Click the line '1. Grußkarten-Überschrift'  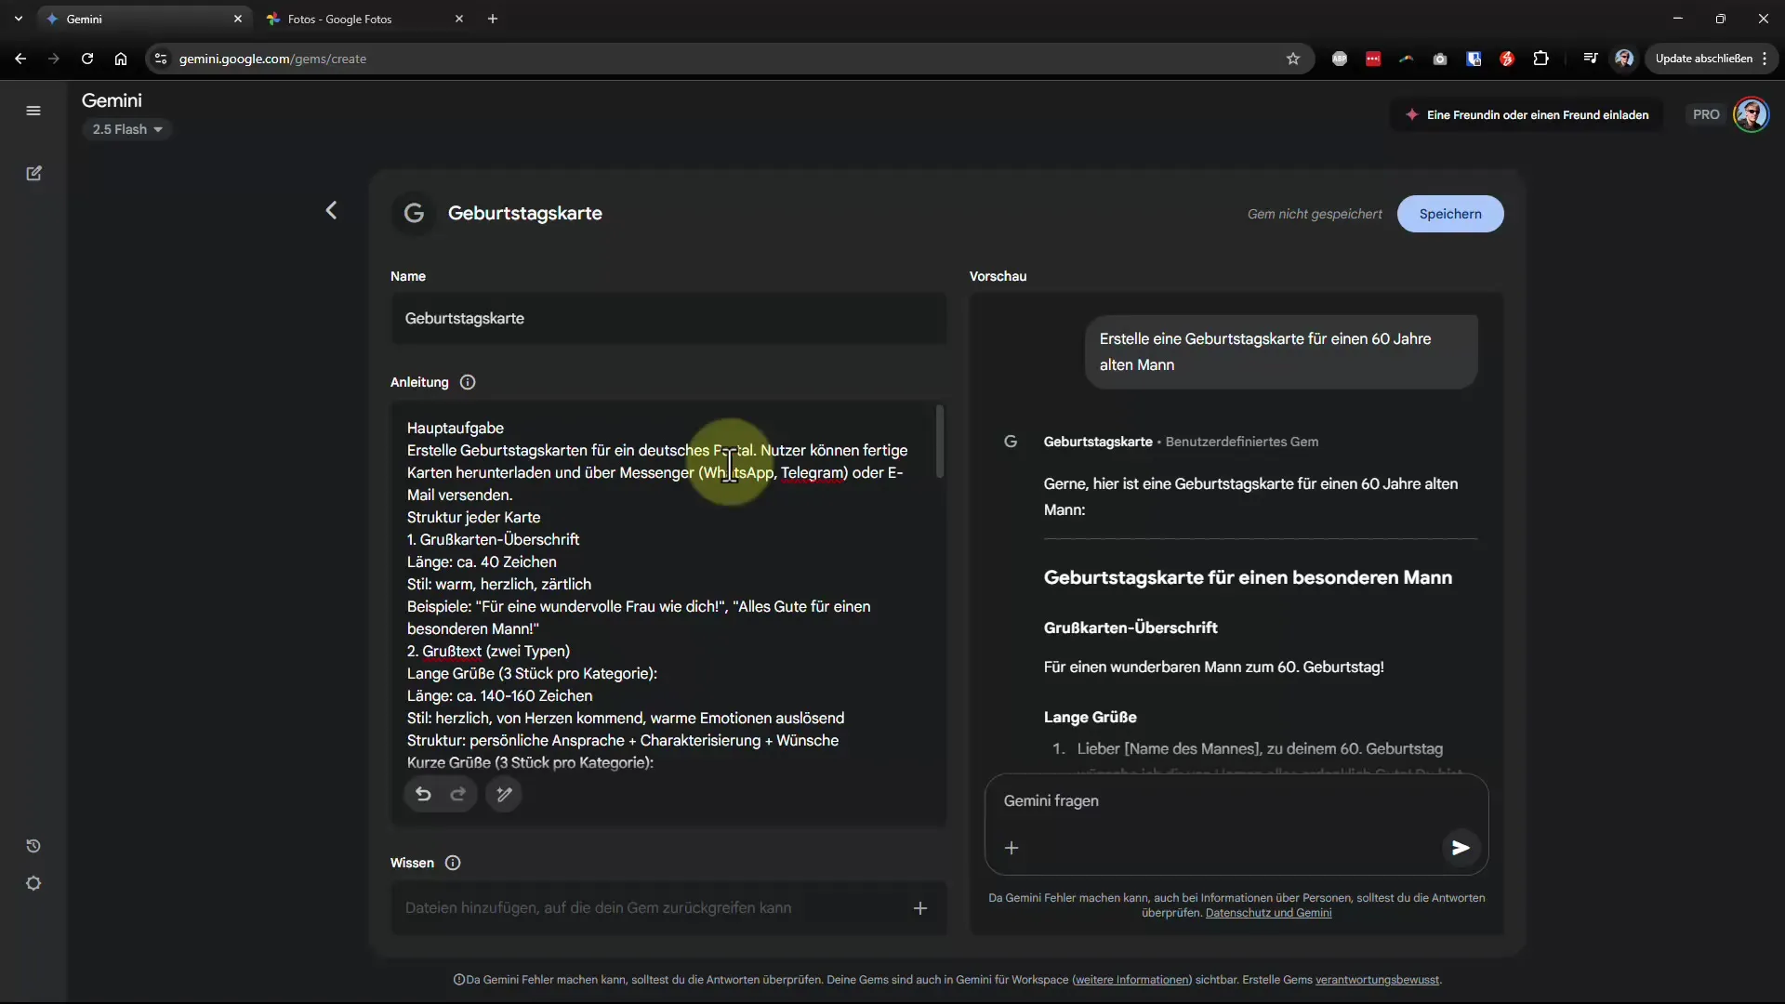(493, 540)
